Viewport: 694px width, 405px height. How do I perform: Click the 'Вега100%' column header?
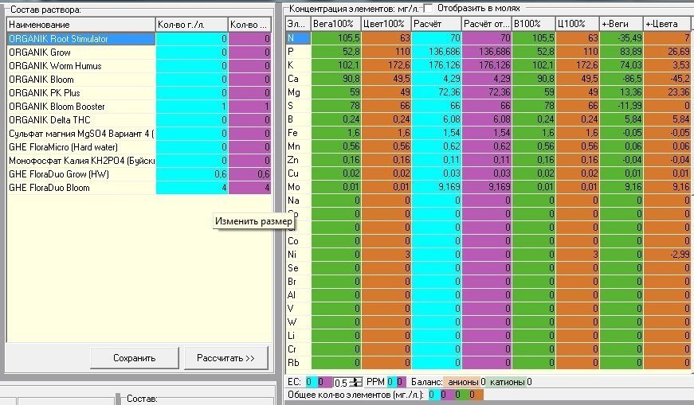click(336, 24)
